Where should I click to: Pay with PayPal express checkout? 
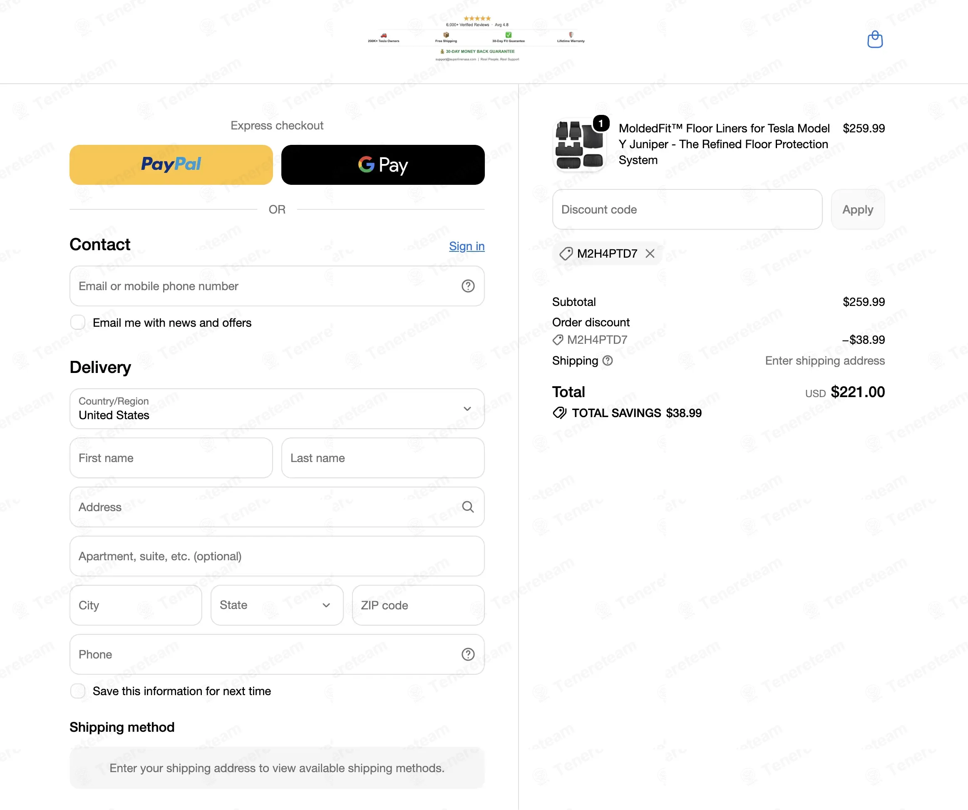point(171,164)
